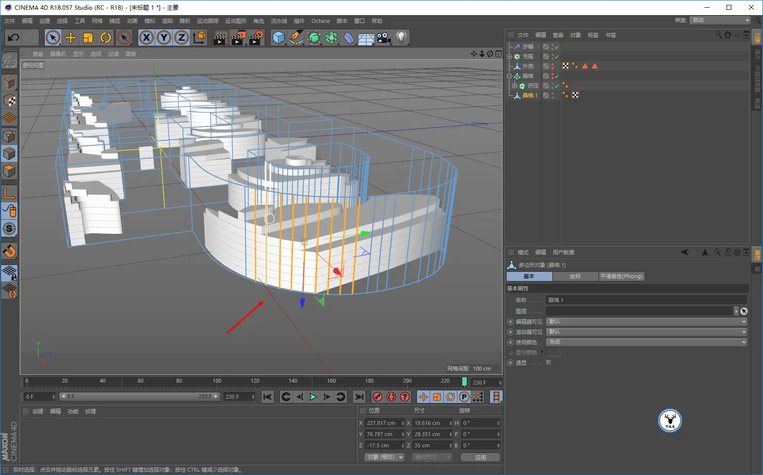Add a Cube primitive object
This screenshot has width=763, height=475.
(x=278, y=37)
